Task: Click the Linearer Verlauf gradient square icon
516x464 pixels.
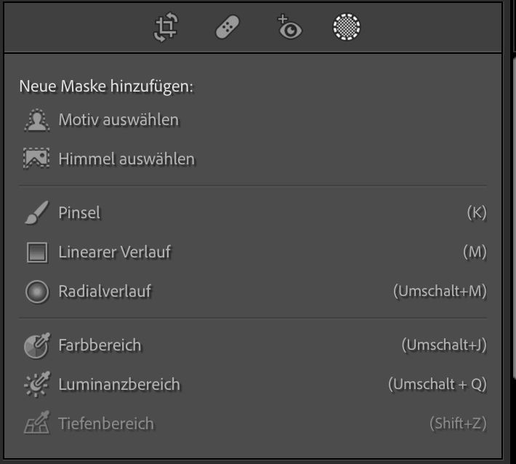Action: coord(37,252)
